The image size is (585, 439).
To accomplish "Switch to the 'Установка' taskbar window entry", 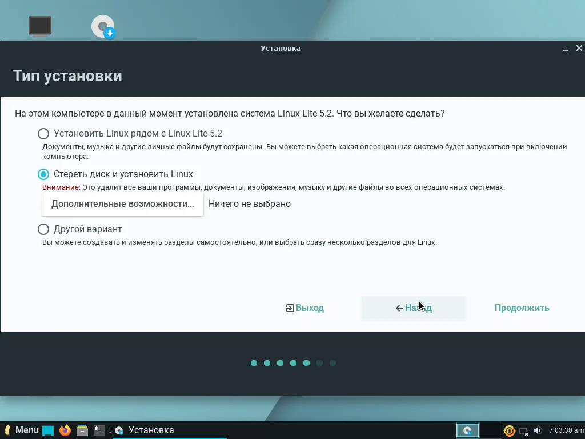I will [151, 430].
